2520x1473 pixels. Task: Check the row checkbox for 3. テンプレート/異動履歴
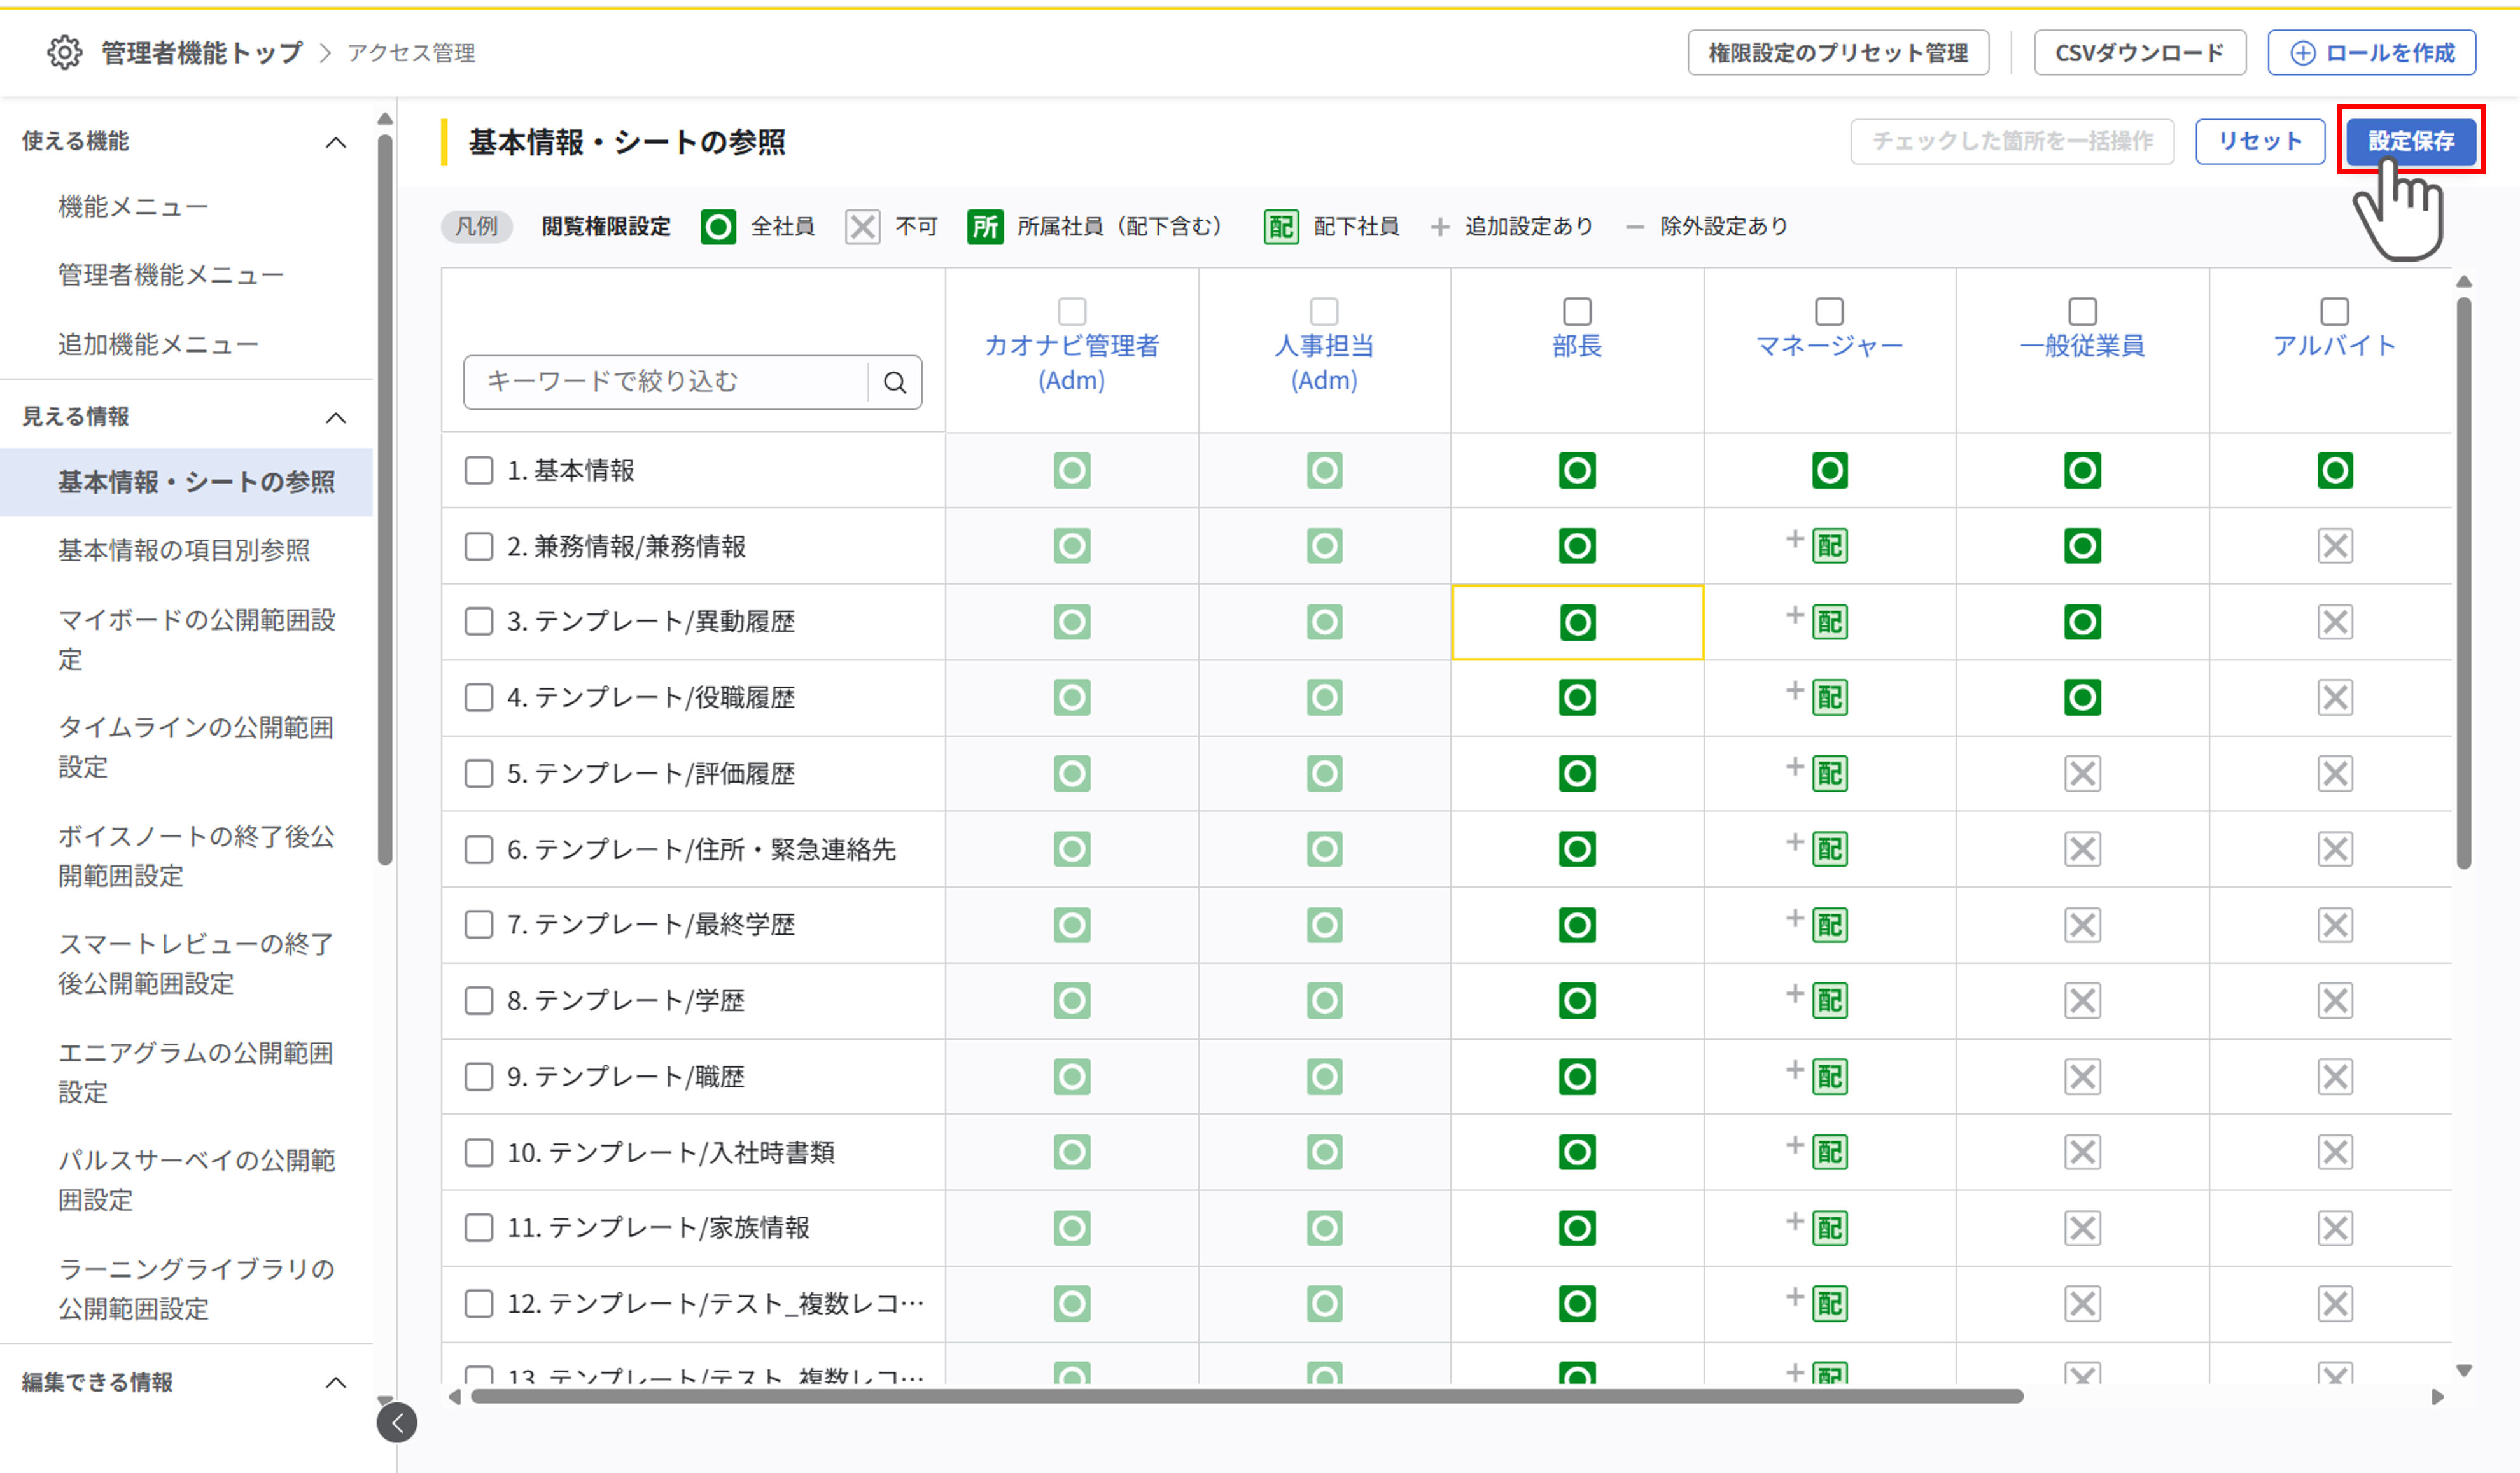click(479, 621)
